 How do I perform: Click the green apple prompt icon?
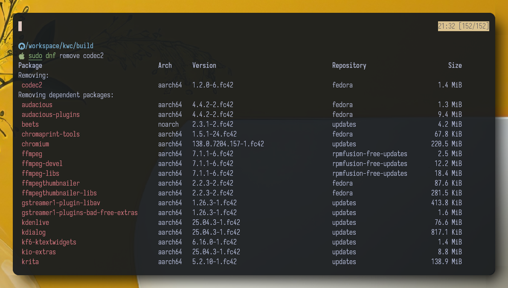tap(22, 56)
